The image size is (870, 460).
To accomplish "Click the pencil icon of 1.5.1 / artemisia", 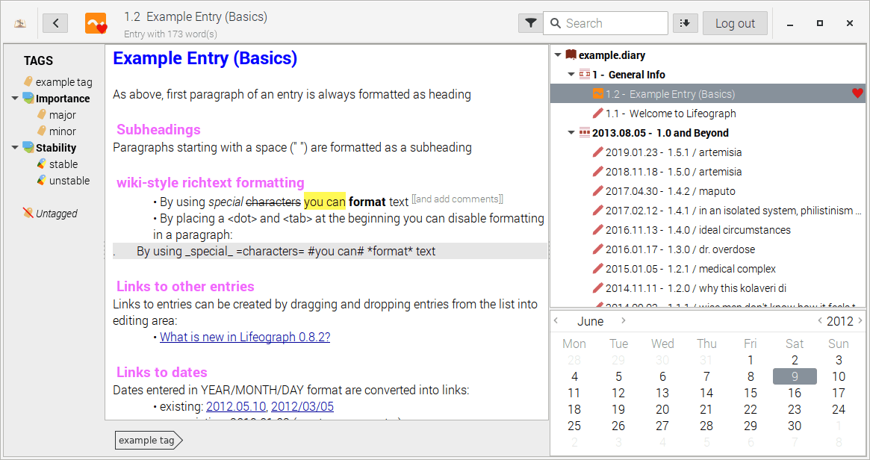I will coord(597,152).
